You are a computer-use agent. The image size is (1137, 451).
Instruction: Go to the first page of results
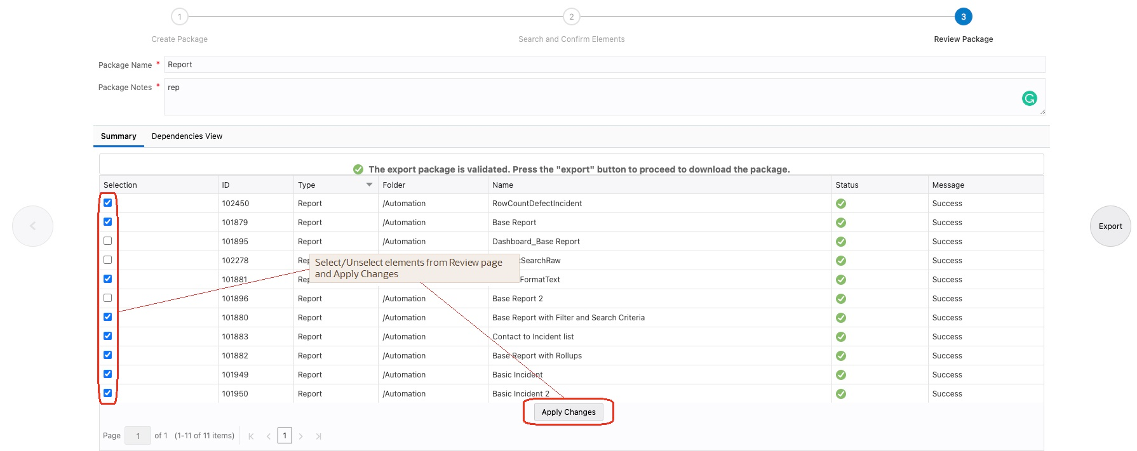(x=251, y=436)
